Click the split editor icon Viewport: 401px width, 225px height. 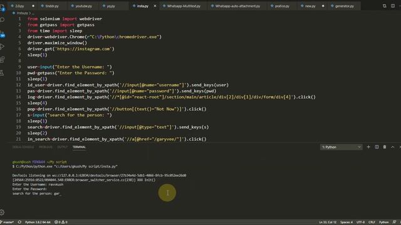393,6
